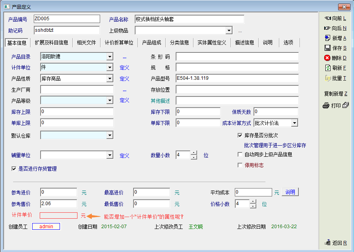354x252 pixels.
Task: Switch to the 扩展及科目信息 tab
Action: 51,42
